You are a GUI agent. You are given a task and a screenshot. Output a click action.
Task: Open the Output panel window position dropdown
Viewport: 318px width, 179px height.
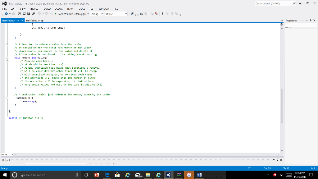[x=274, y=160]
